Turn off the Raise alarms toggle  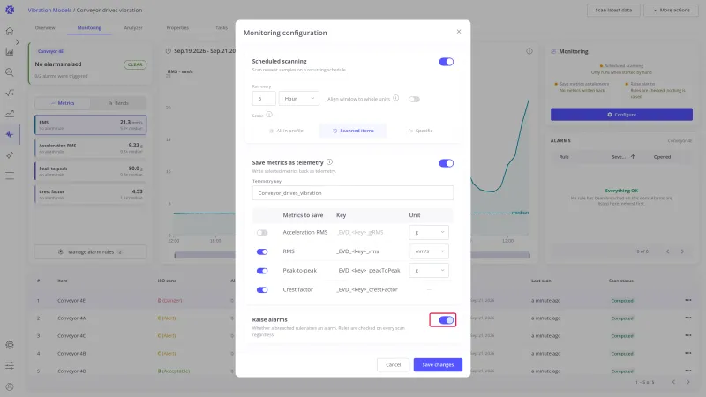pyautogui.click(x=447, y=320)
